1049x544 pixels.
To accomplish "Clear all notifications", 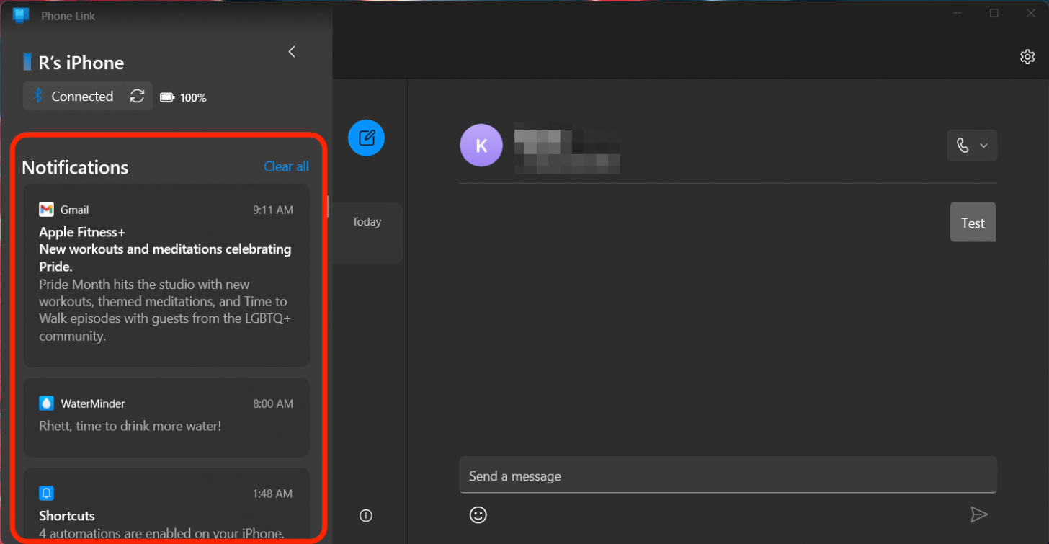I will pyautogui.click(x=286, y=166).
